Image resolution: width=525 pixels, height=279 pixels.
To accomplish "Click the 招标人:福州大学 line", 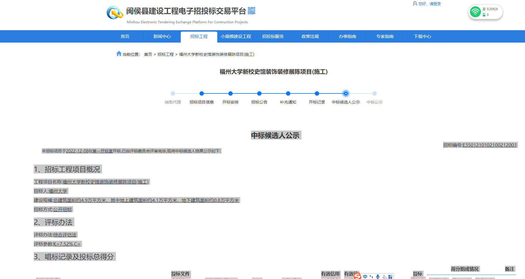I will (51, 191).
